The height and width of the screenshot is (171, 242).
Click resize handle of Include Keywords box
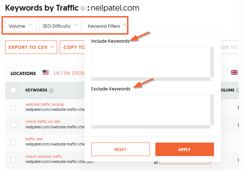click(212, 79)
